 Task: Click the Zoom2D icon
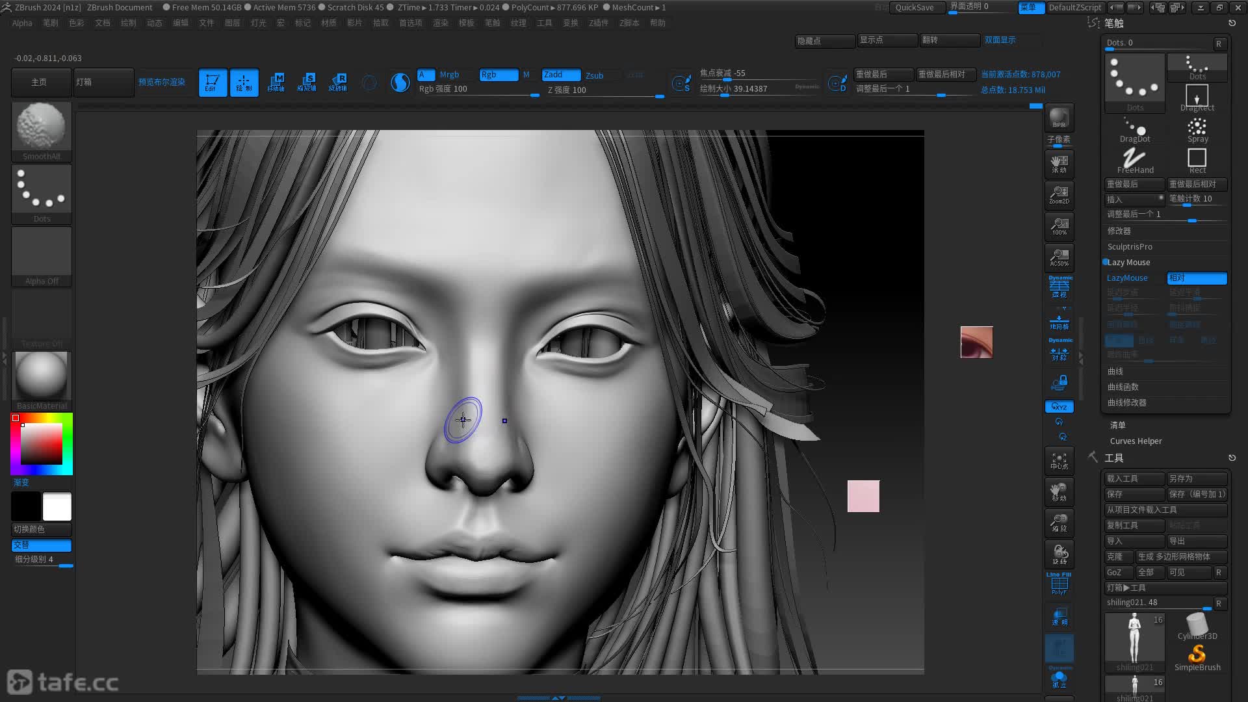click(1059, 195)
